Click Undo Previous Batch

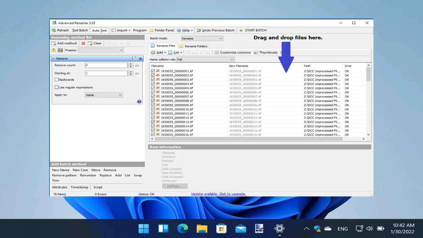coord(215,30)
